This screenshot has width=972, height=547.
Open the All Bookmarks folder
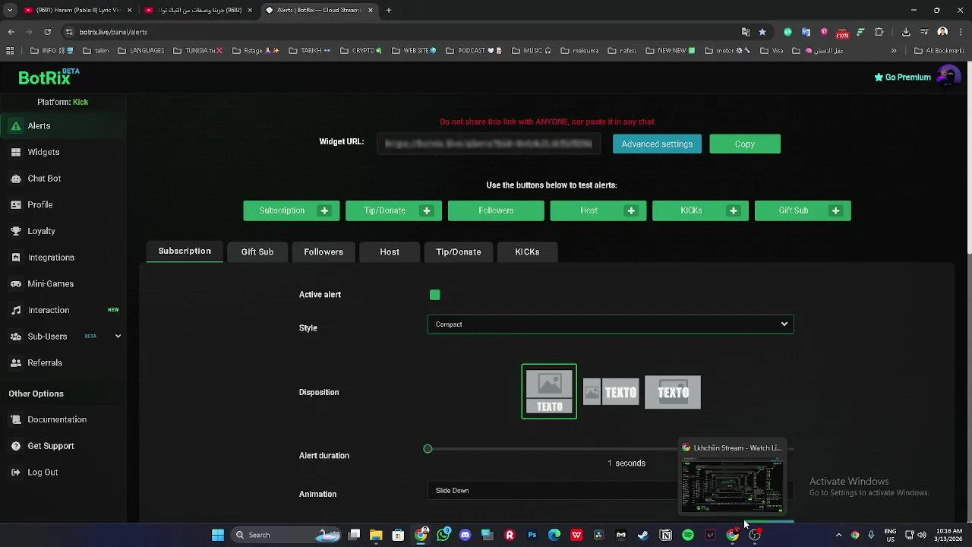(939, 51)
